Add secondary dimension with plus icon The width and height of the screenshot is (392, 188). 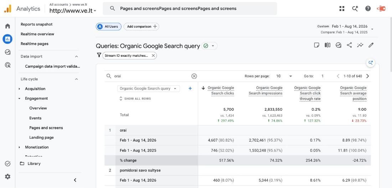[x=190, y=88]
